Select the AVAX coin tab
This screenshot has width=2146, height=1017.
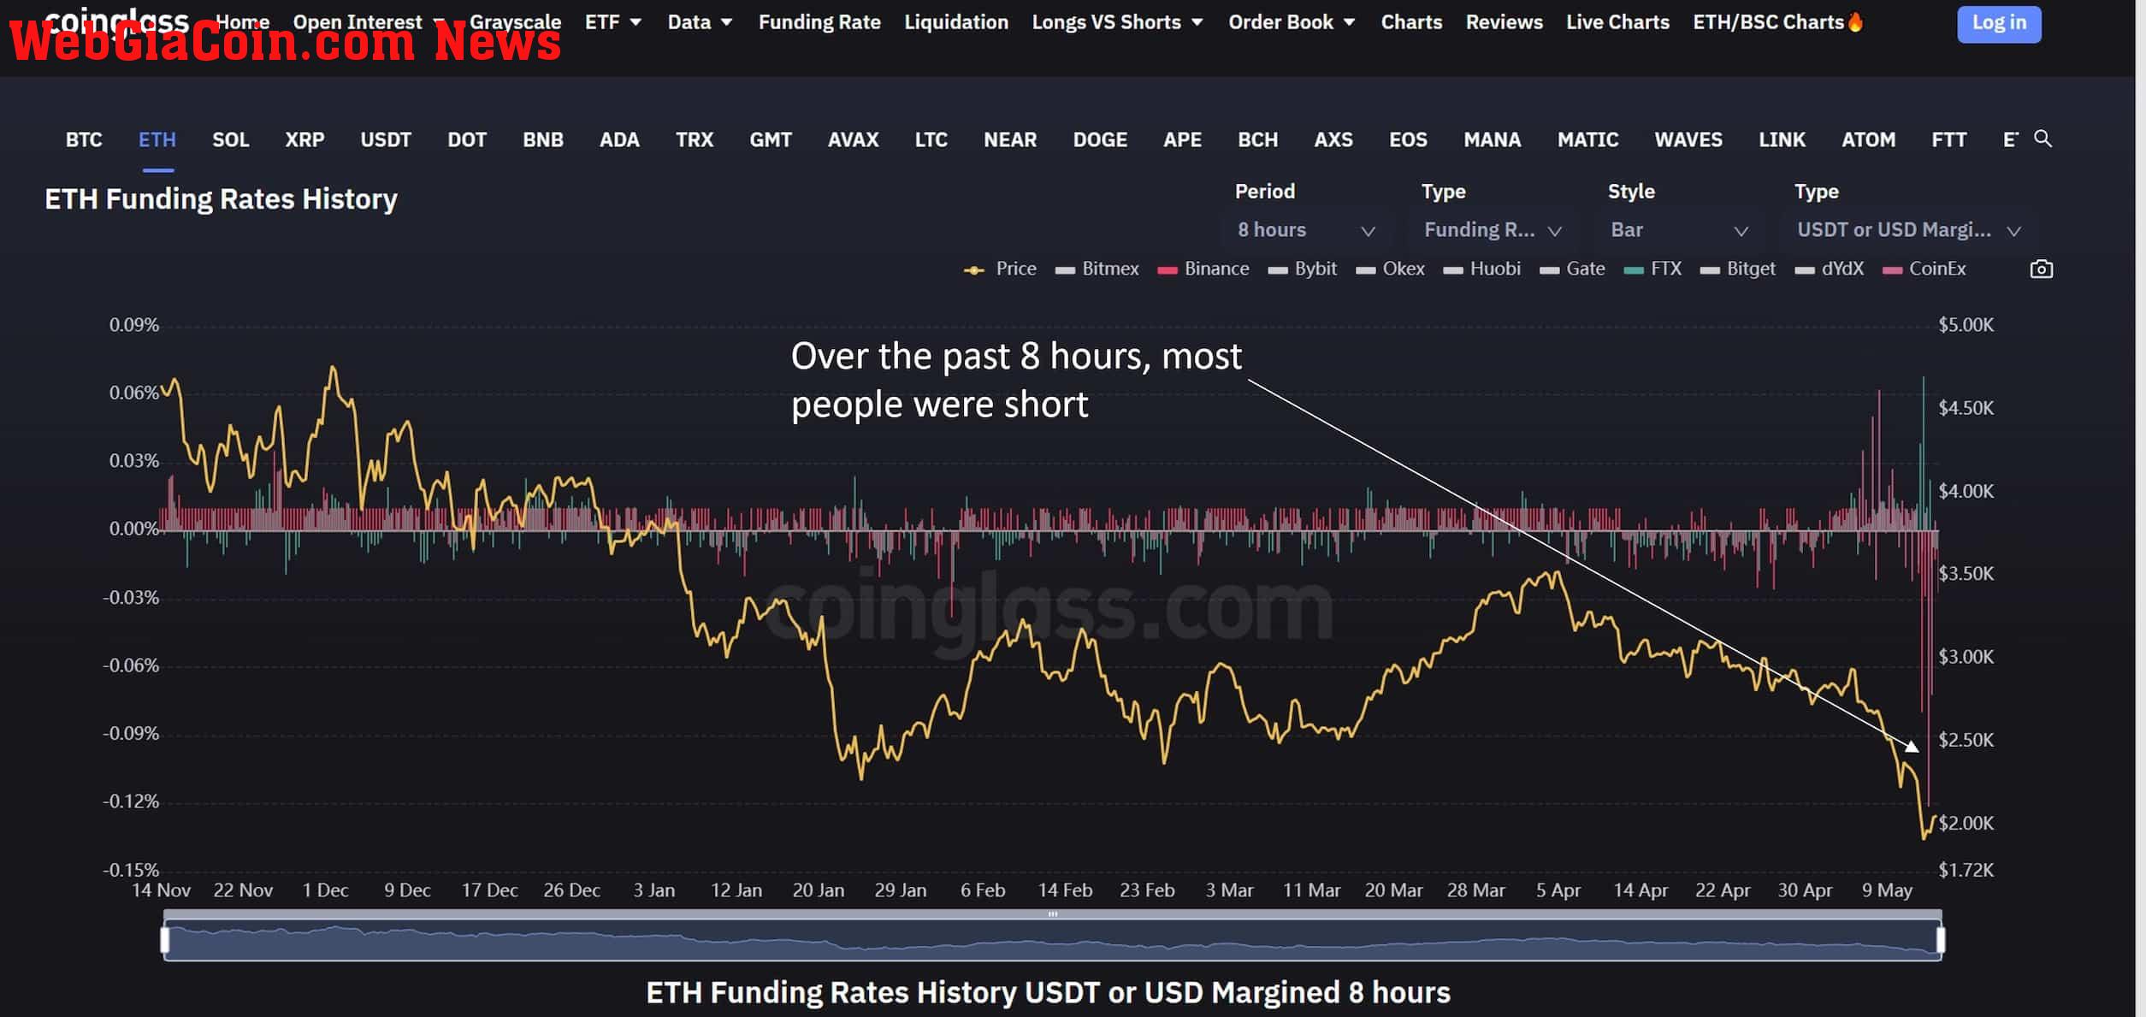pos(853,139)
